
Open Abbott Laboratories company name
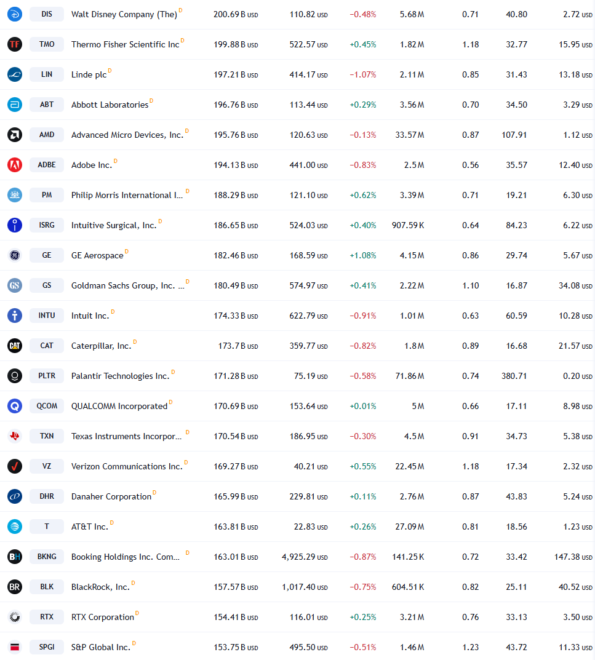[x=110, y=105]
